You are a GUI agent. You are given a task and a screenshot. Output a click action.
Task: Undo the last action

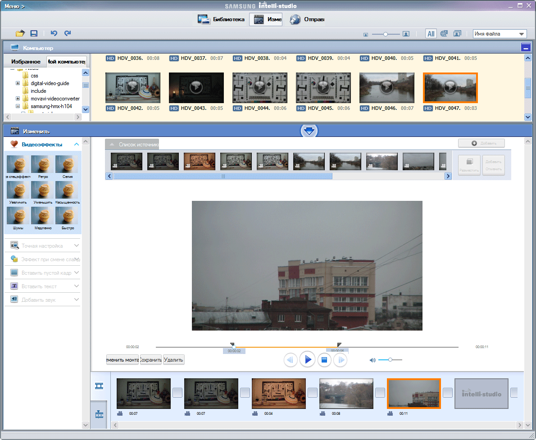pyautogui.click(x=54, y=33)
